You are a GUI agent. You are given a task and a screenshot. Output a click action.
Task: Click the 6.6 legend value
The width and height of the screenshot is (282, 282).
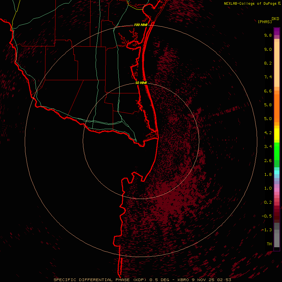[268, 91]
